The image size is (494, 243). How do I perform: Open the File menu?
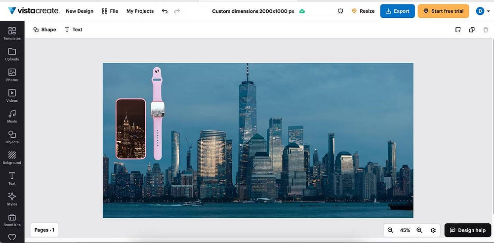[x=110, y=11]
